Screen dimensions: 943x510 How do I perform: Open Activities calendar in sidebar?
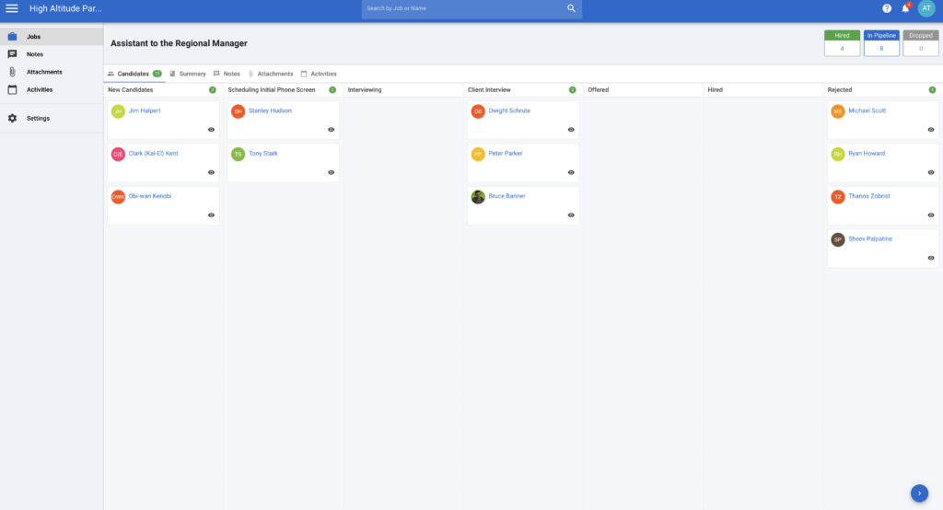pos(12,89)
